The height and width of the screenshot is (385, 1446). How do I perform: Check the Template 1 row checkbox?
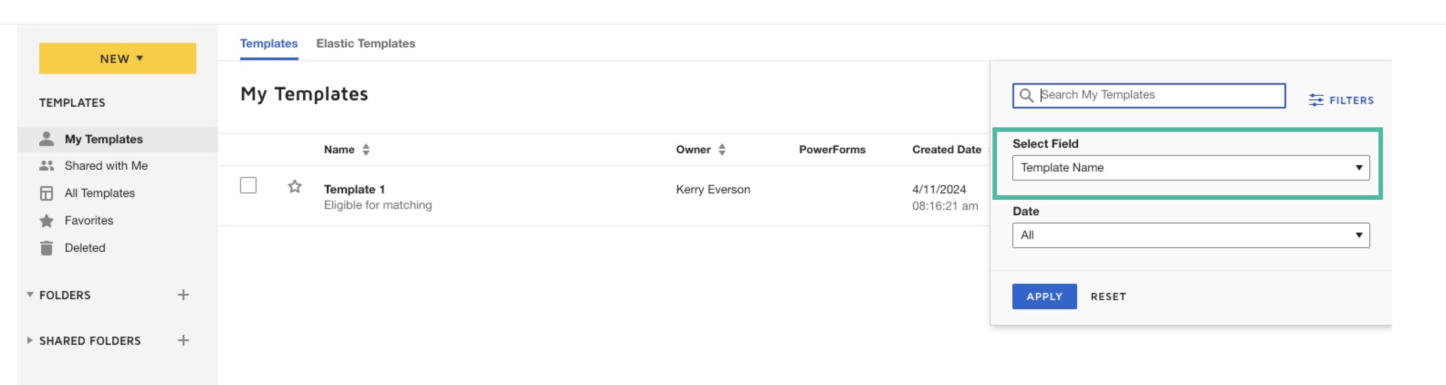point(248,185)
